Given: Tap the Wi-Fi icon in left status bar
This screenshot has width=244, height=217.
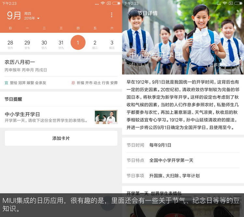Looking at the screenshot, I should [x=103, y=3].
